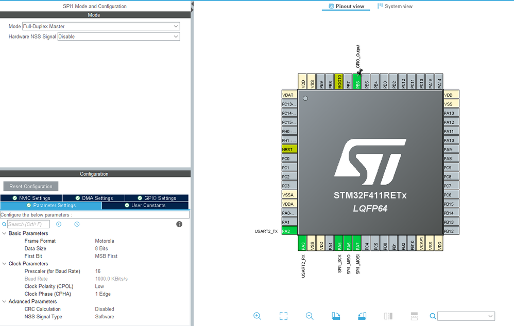Click the CRC Calculation value Disabled

(105, 309)
